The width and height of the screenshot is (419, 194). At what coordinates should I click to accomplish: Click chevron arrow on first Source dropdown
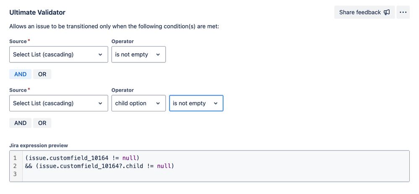pos(100,54)
